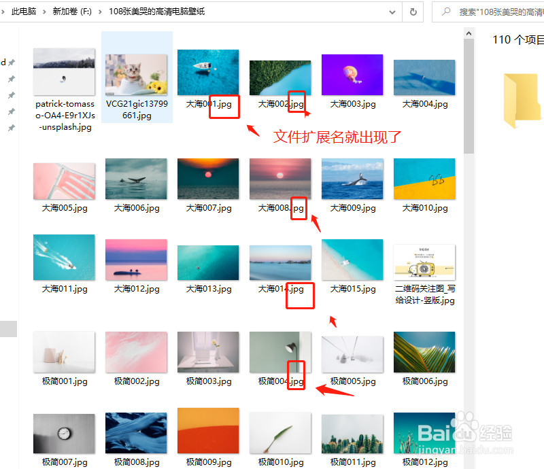Image resolution: width=544 pixels, height=469 pixels.
Task: Select the 大海003.jpg jellyfish thumbnail
Action: pos(352,75)
